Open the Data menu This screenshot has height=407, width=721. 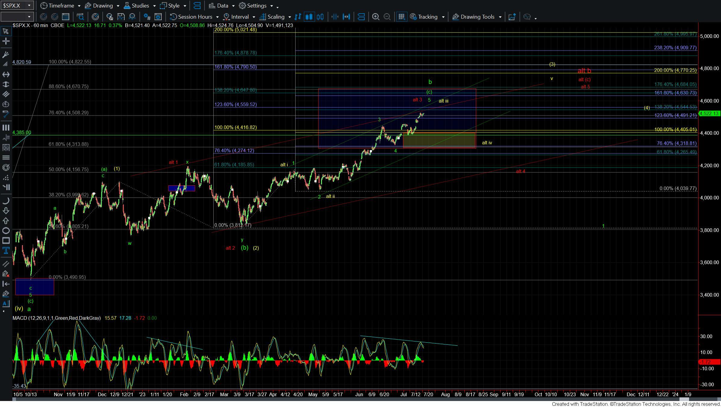click(222, 6)
